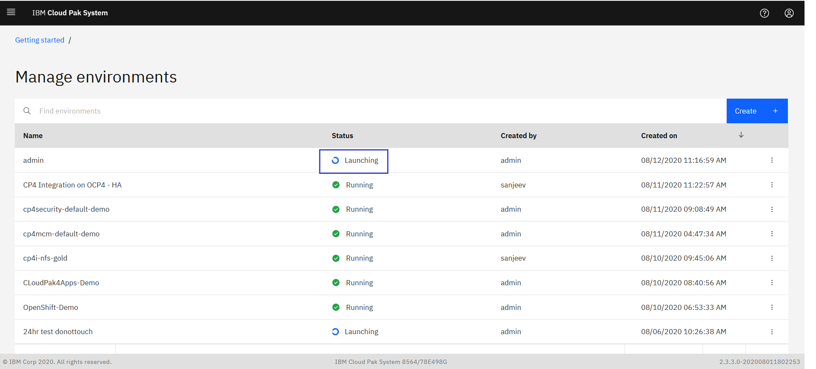Click the Create environment button
Viewport: 816px width, 369px height.
[x=756, y=111]
